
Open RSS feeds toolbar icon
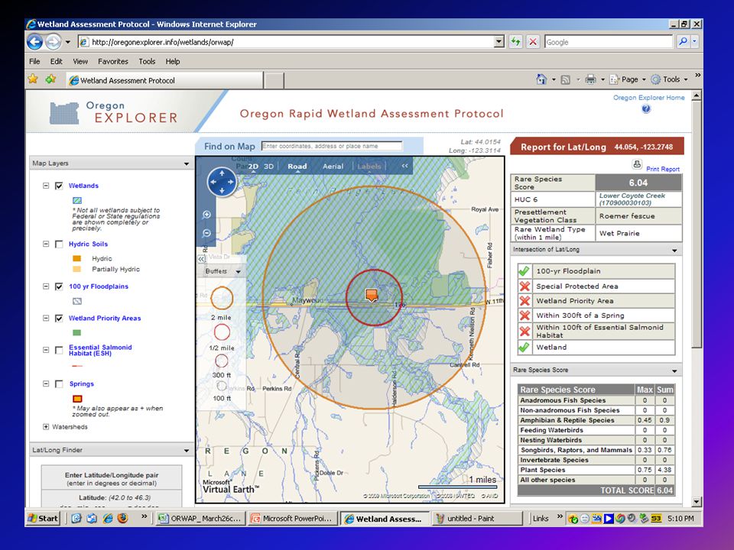click(x=566, y=80)
